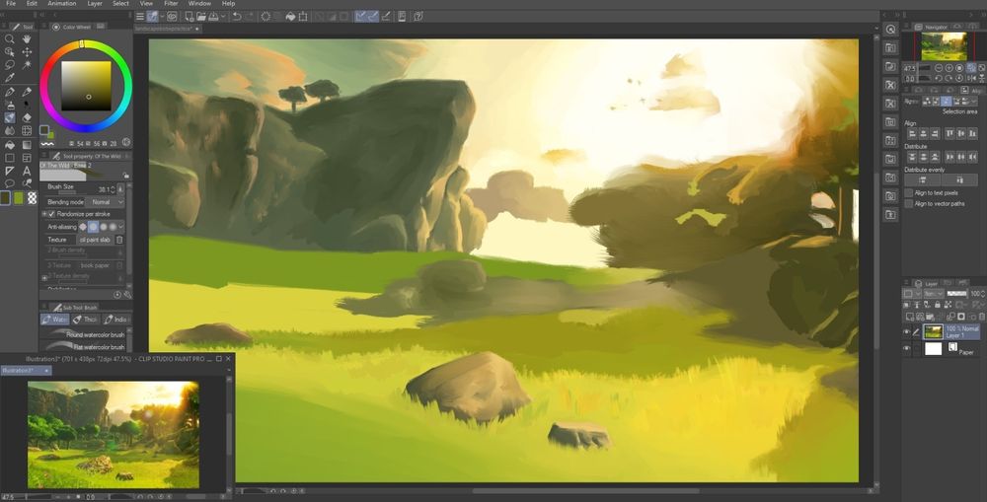Click Zoom out in Navigator panel
The height and width of the screenshot is (502, 987).
[939, 68]
